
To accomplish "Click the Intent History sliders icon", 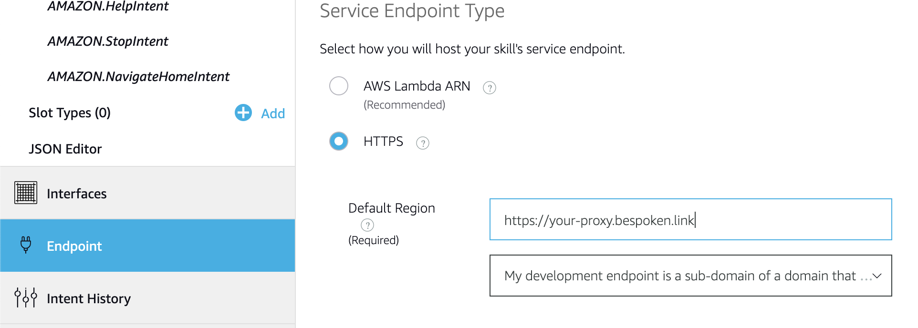I will 26,298.
